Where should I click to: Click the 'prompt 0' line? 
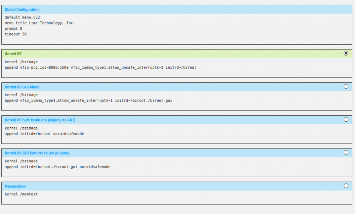(x=13, y=29)
